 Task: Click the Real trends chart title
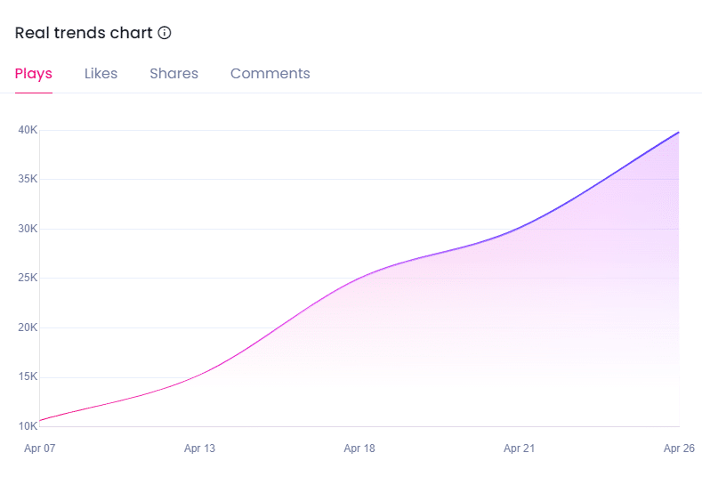coord(84,33)
